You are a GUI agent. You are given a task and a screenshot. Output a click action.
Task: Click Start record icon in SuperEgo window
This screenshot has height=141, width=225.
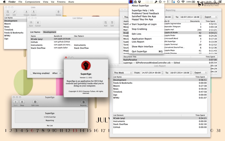coord(15,102)
